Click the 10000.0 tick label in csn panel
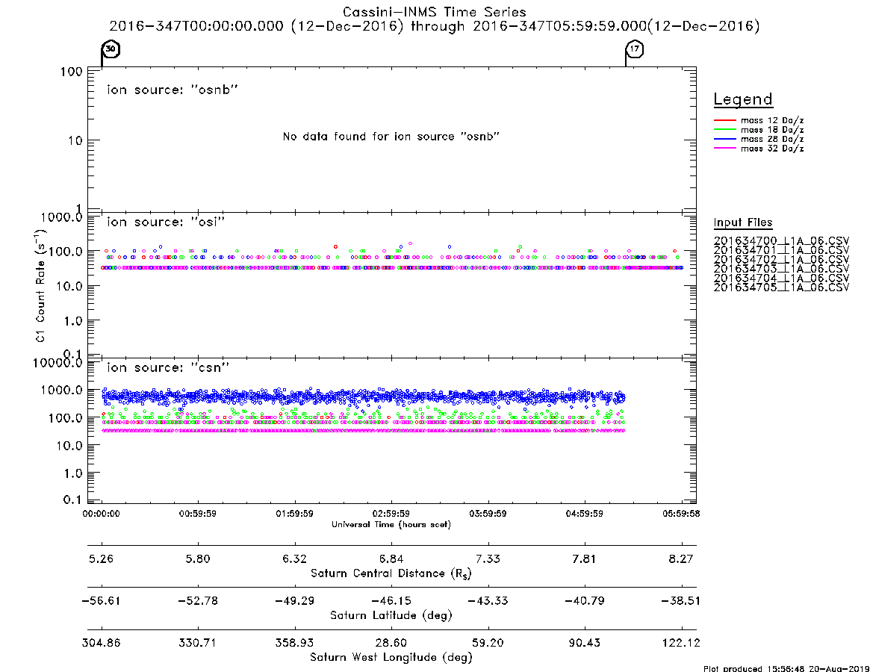The height and width of the screenshot is (672, 870). point(58,363)
